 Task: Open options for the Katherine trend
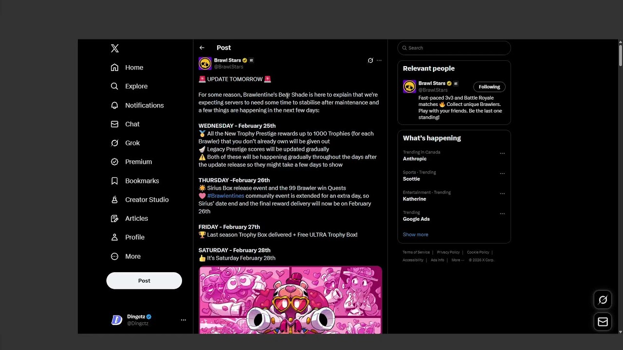pos(502,193)
